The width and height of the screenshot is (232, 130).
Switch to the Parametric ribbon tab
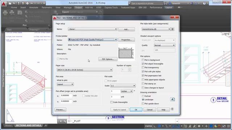point(47,8)
